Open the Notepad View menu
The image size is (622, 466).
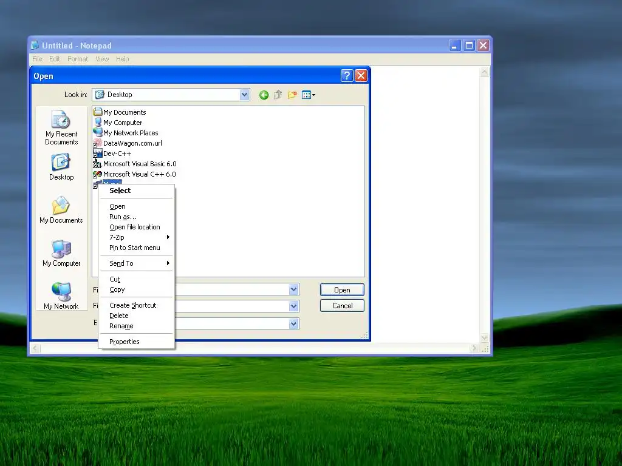coord(102,59)
